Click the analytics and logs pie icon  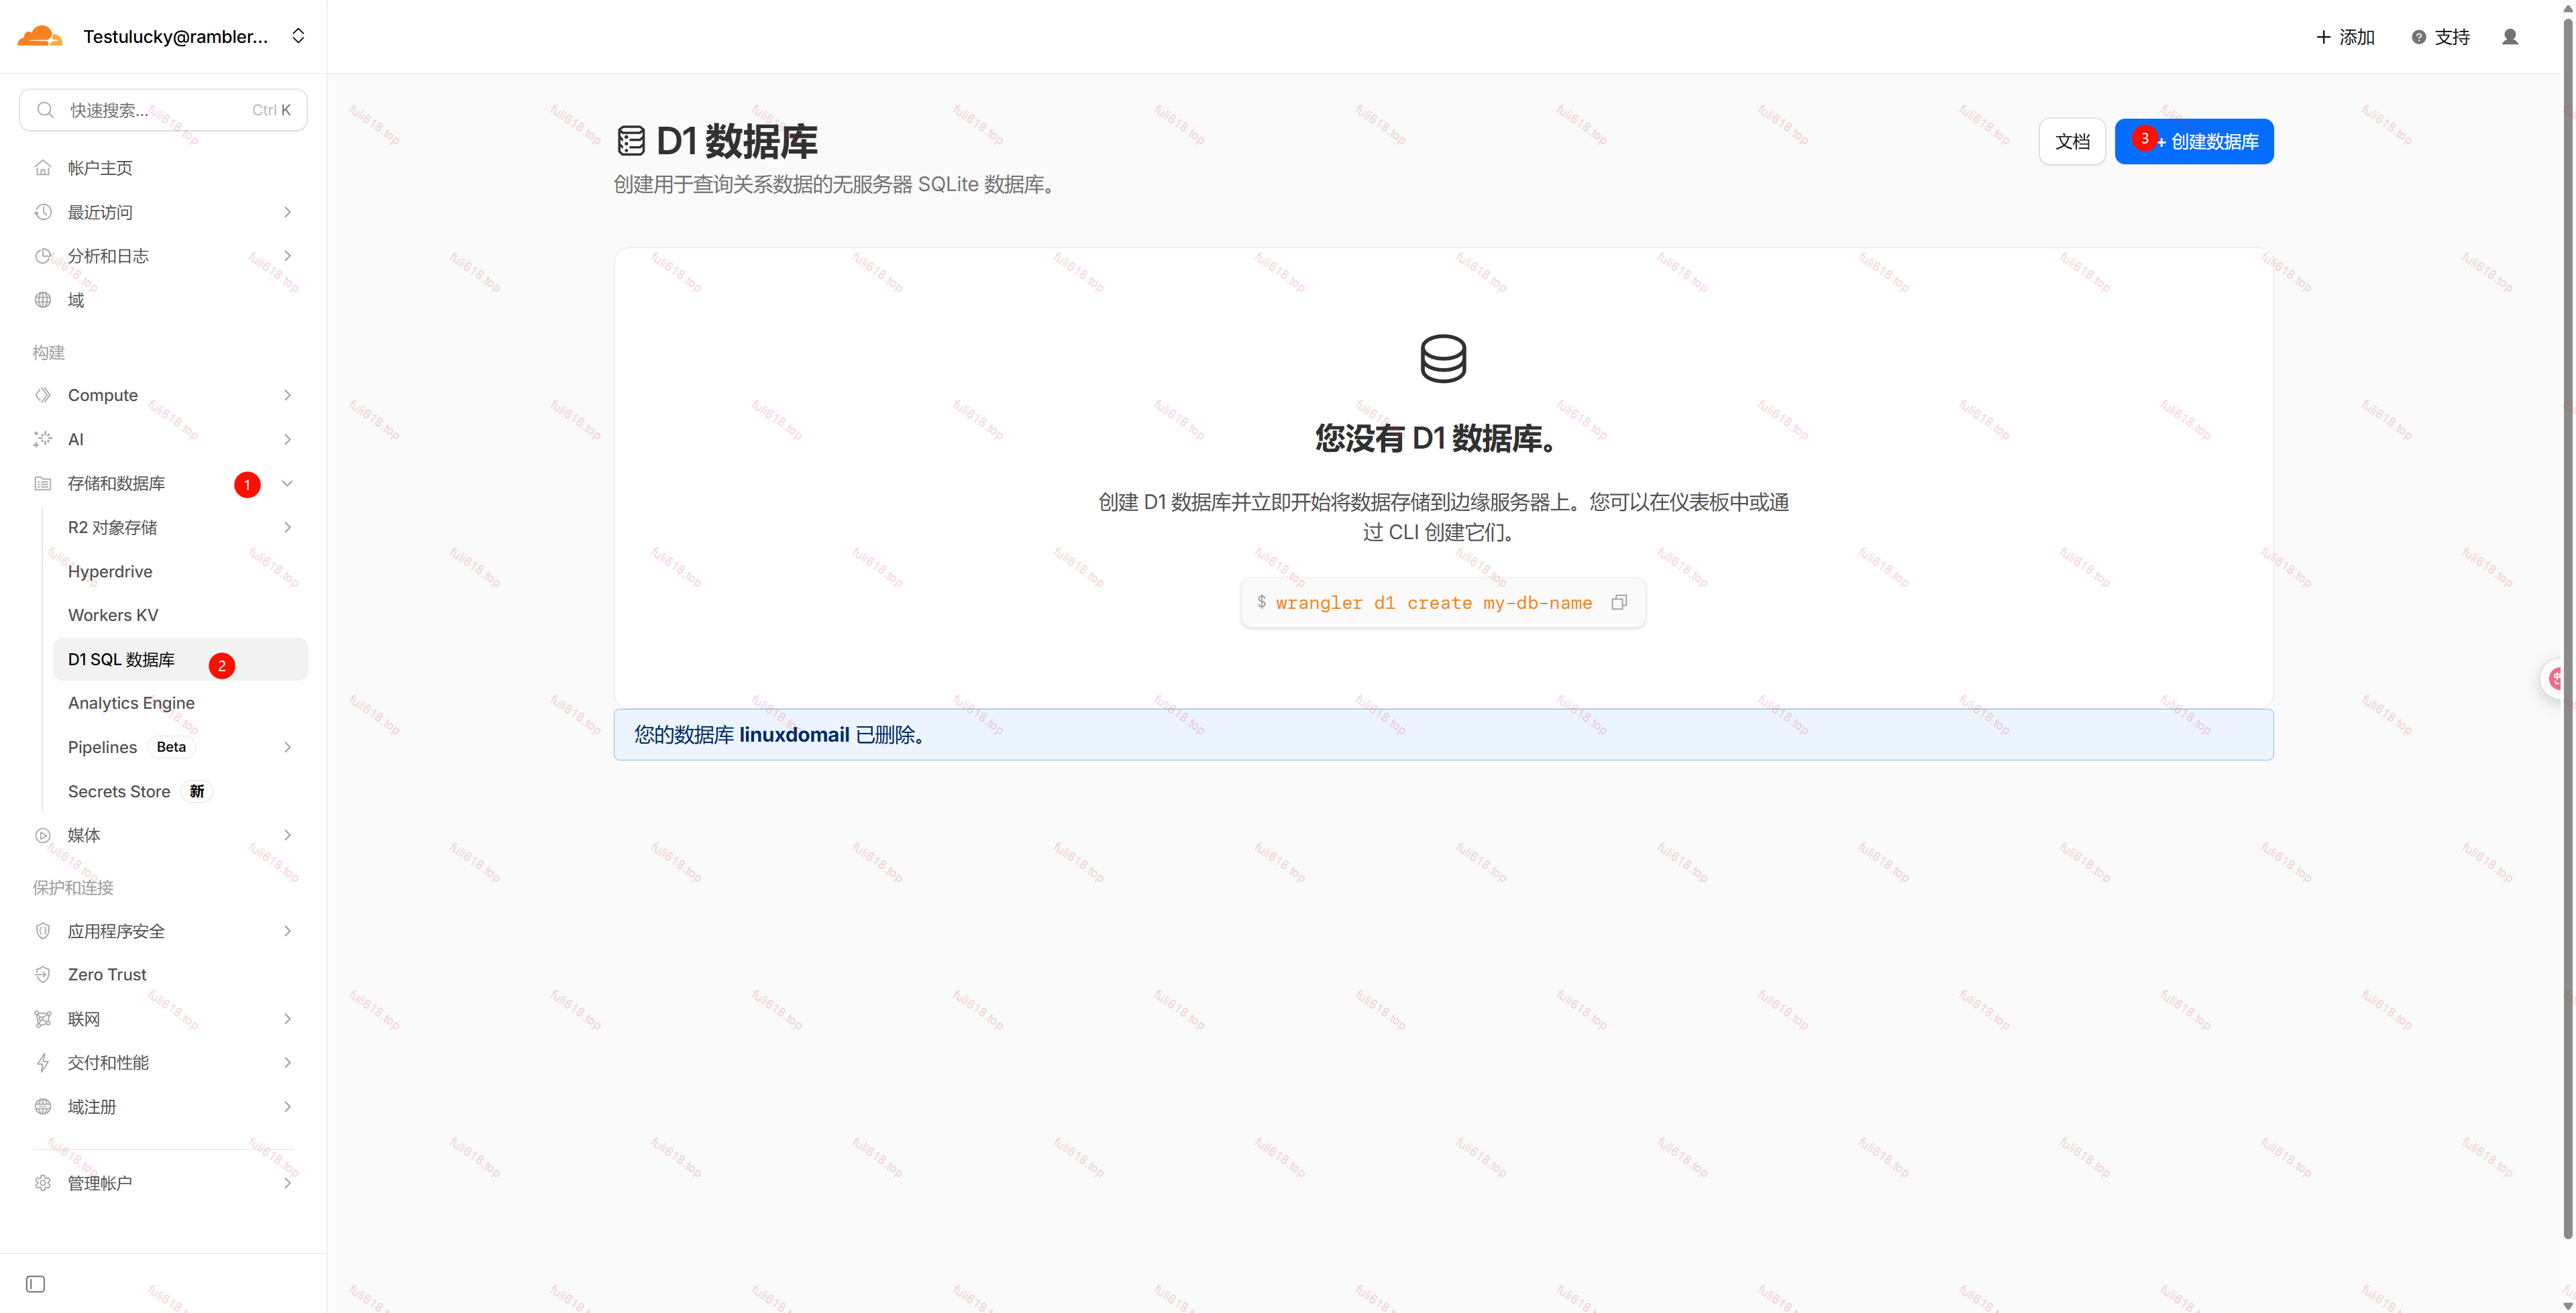pyautogui.click(x=43, y=256)
